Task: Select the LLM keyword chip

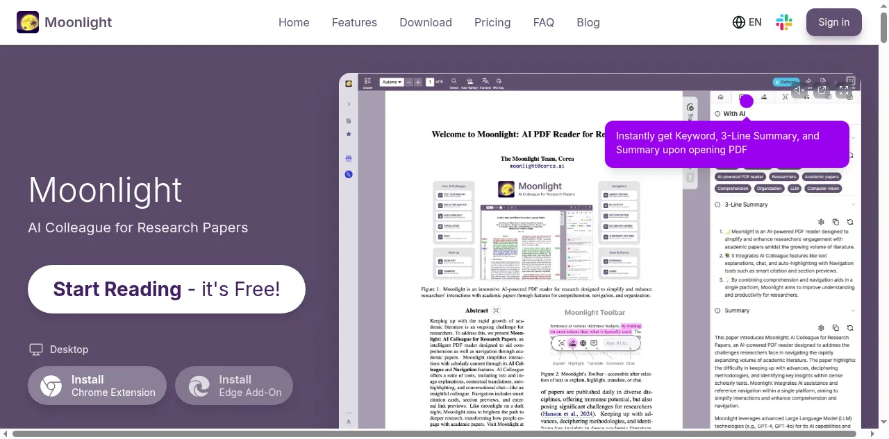Action: [795, 189]
